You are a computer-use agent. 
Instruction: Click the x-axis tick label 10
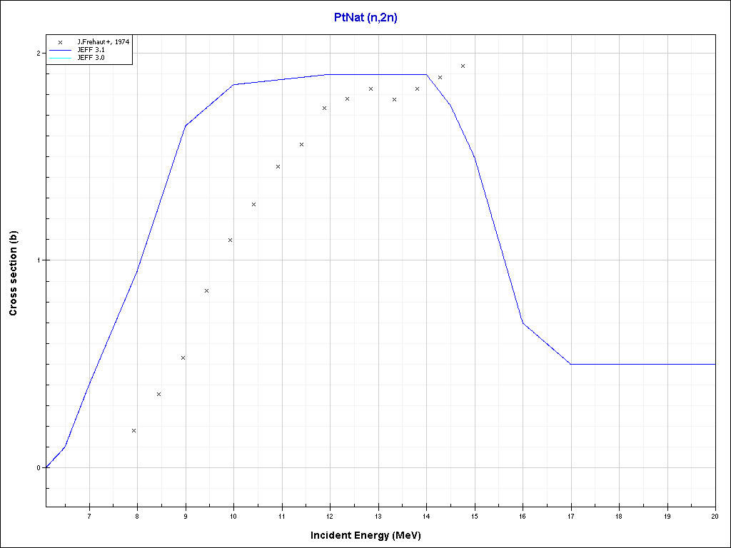point(233,515)
